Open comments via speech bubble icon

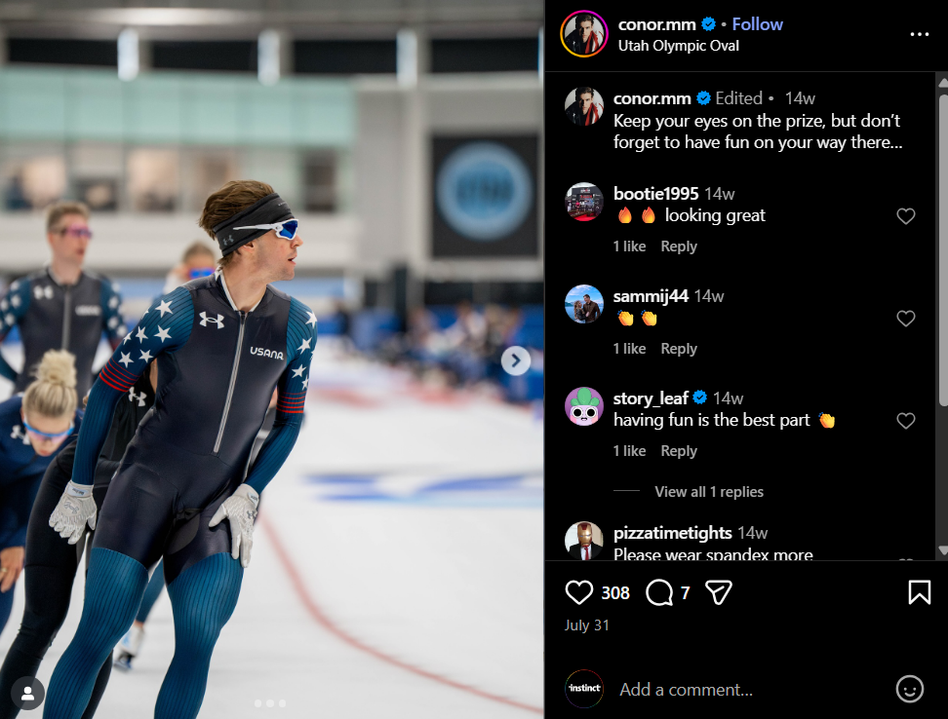(x=659, y=592)
